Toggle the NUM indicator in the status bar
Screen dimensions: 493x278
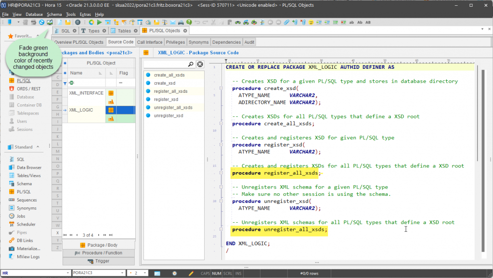coord(217,273)
